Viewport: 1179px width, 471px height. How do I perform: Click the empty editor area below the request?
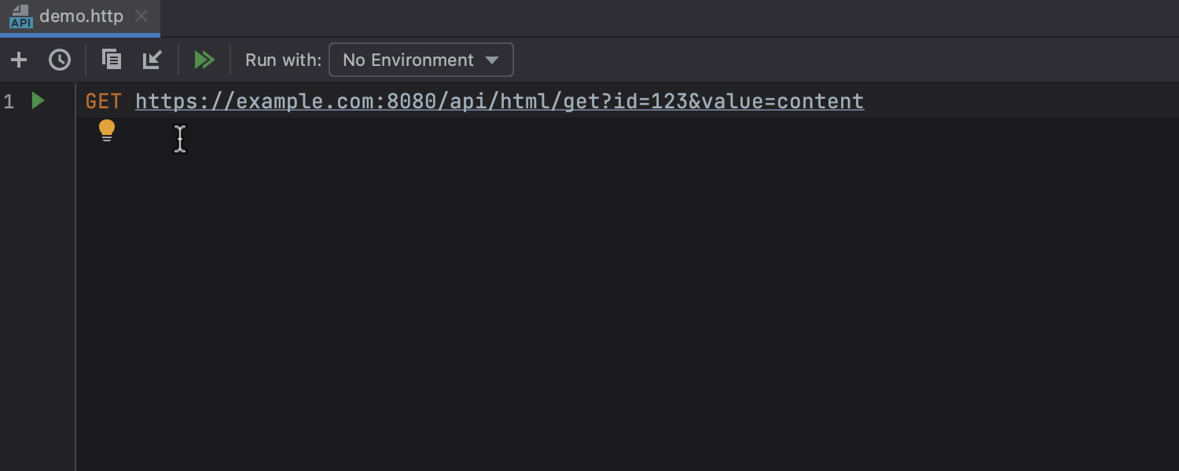(x=550, y=298)
